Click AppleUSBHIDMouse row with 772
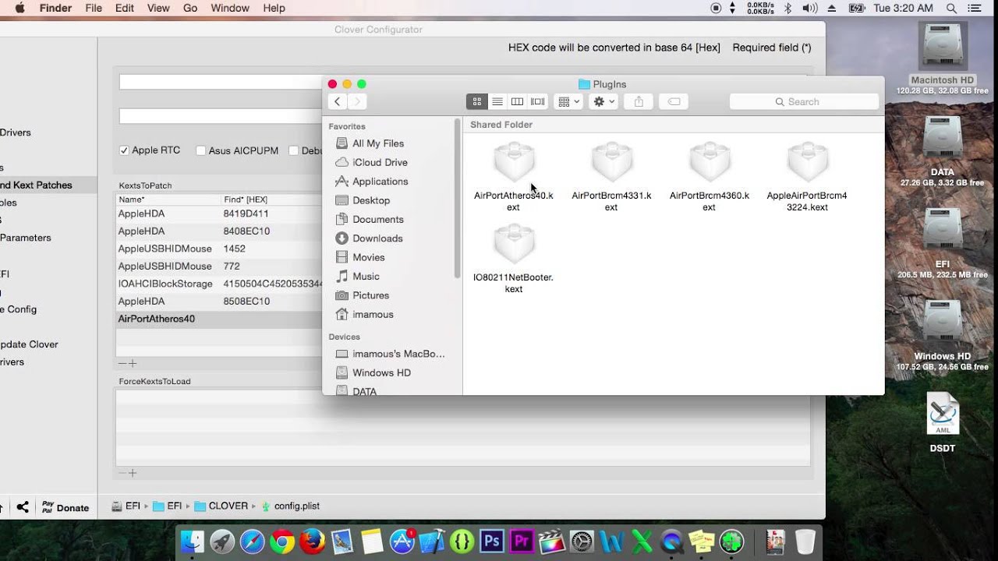998x561 pixels. coord(219,266)
